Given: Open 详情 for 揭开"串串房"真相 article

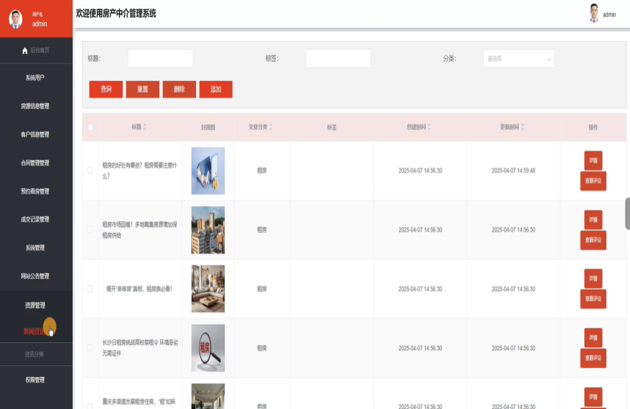Looking at the screenshot, I should click(593, 278).
